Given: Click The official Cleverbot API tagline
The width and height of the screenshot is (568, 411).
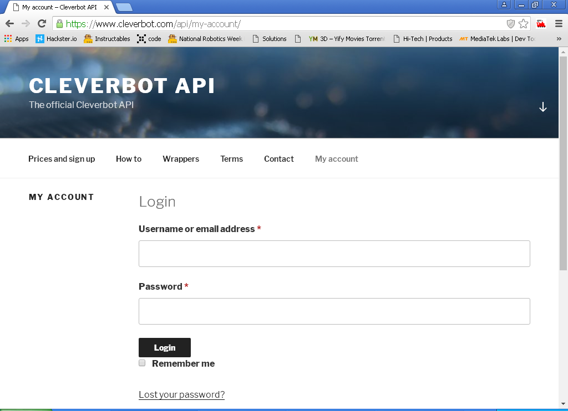Looking at the screenshot, I should pos(81,105).
